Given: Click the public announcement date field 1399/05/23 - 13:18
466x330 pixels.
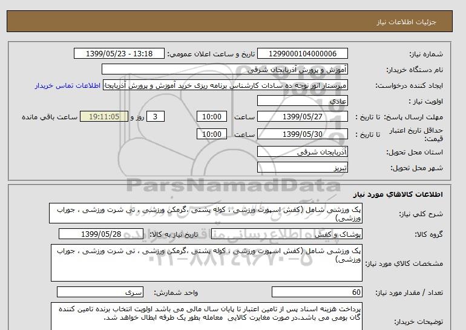Looking at the screenshot, I should (119, 53).
